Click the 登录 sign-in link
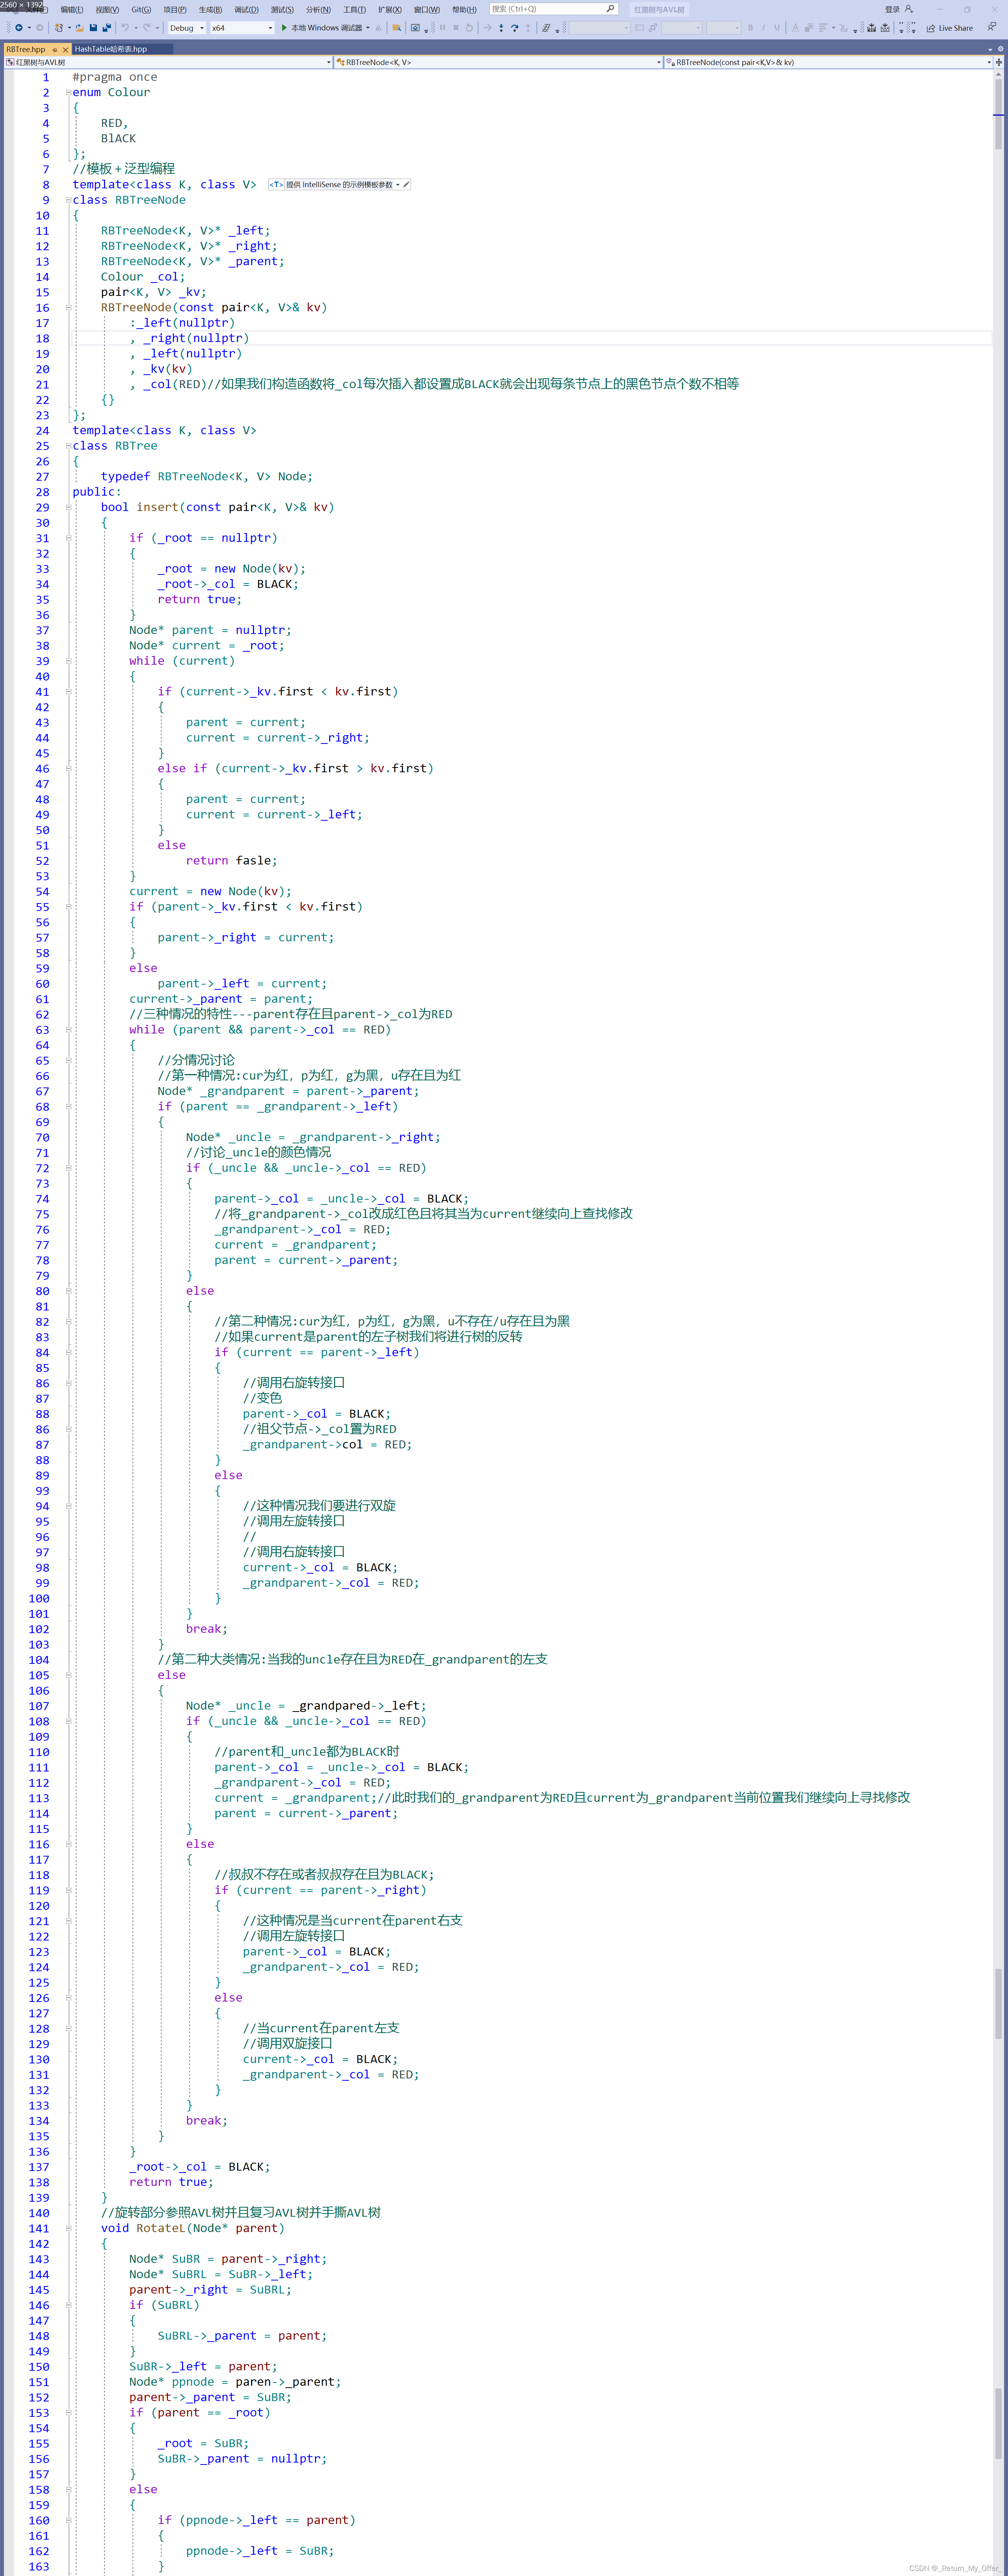This screenshot has width=1008, height=2576. pyautogui.click(x=892, y=9)
